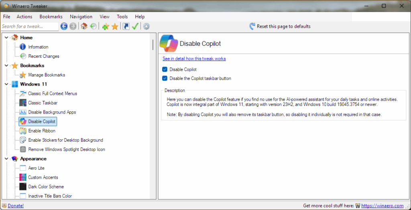Click the Enable Stickers icon in tree
Image resolution: width=411 pixels, height=210 pixels.
23,140
